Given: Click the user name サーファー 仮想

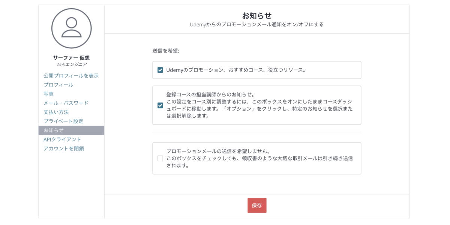Looking at the screenshot, I should click(x=71, y=58).
